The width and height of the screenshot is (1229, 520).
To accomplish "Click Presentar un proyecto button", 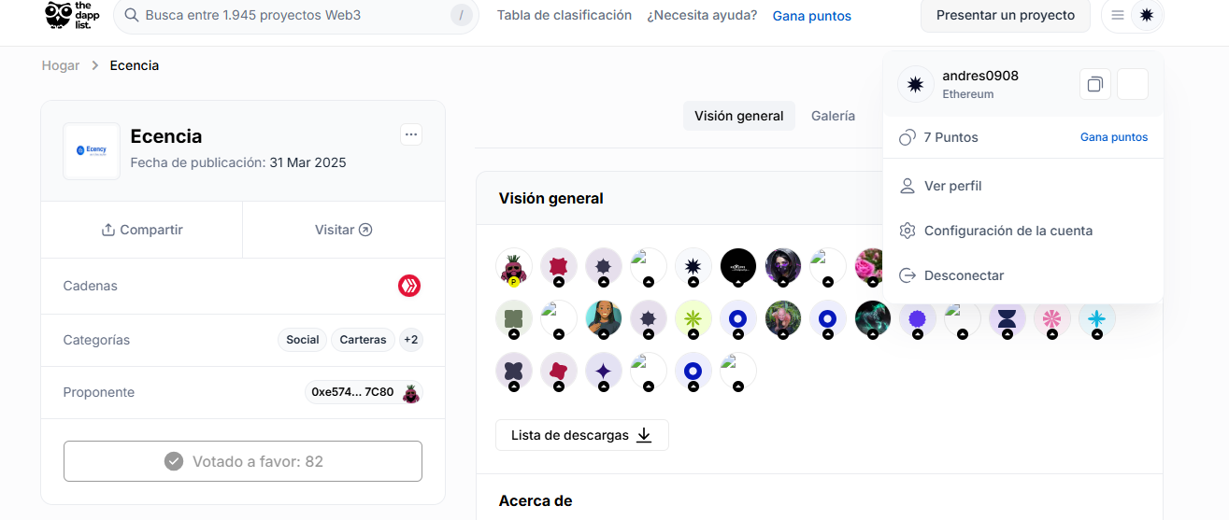I will [x=1006, y=15].
